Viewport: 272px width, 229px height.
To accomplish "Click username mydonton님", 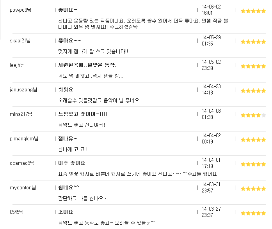I will [23, 187].
